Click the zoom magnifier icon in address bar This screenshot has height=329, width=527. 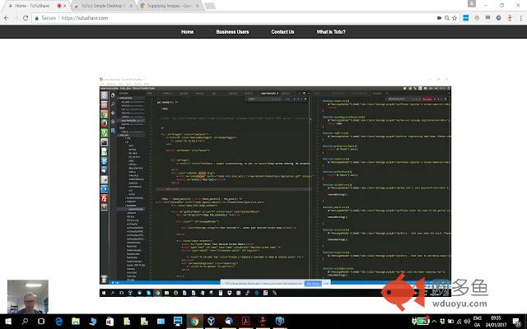[446, 18]
